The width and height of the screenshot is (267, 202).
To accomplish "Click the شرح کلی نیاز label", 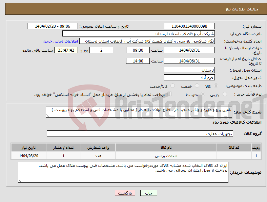I will pyautogui.click(x=247, y=112).
